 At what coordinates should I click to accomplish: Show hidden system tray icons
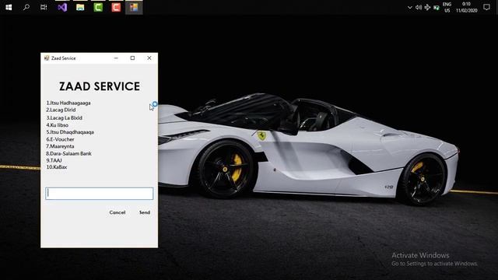(x=410, y=7)
